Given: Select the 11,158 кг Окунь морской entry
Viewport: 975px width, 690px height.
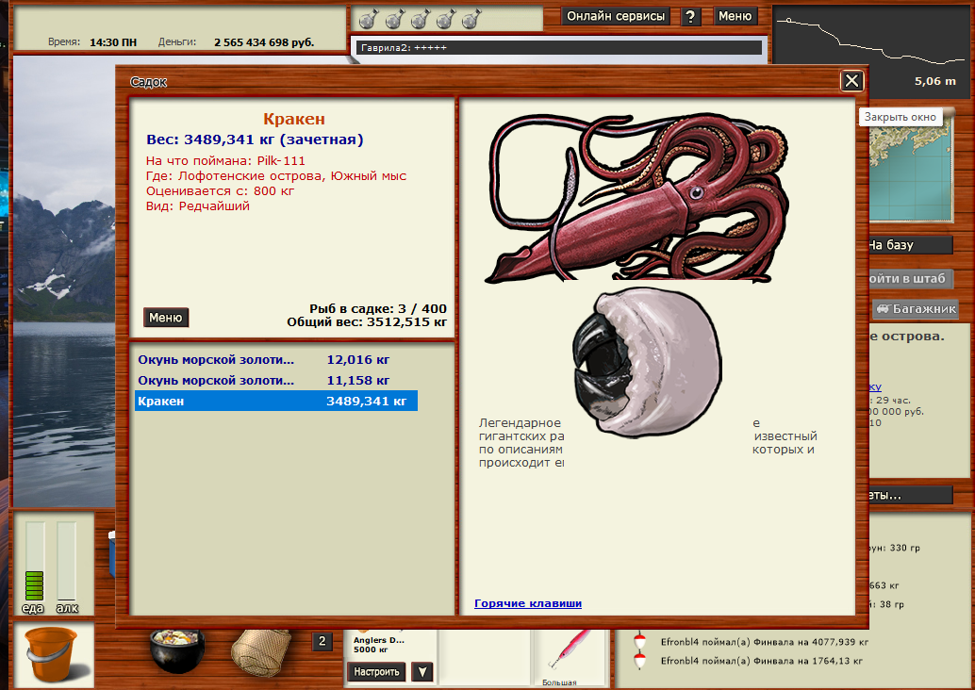Looking at the screenshot, I should pos(276,381).
